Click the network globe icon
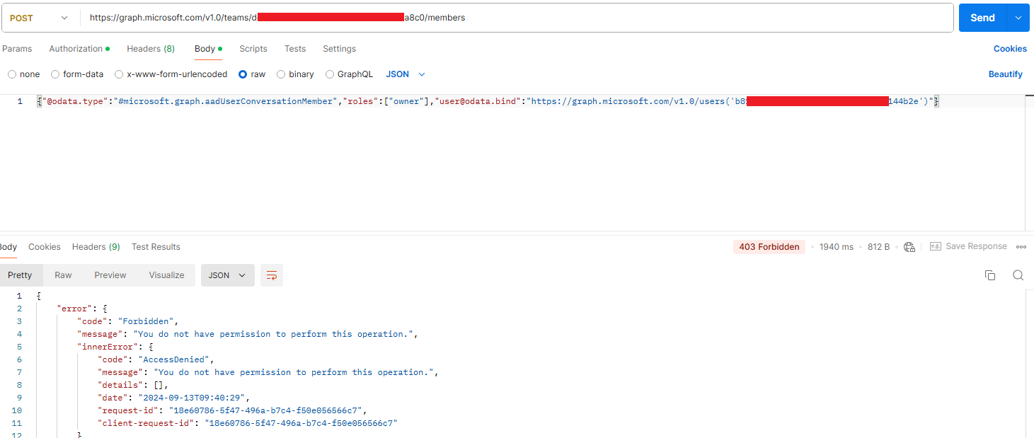This screenshot has width=1034, height=438. click(x=909, y=247)
